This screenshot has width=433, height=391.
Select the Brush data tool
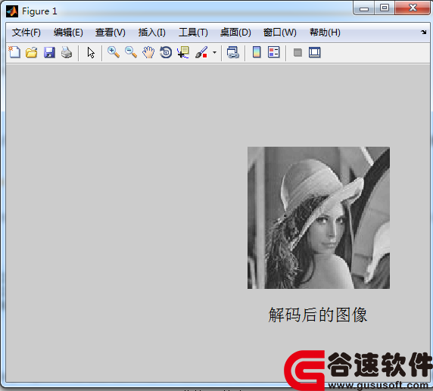click(x=201, y=52)
